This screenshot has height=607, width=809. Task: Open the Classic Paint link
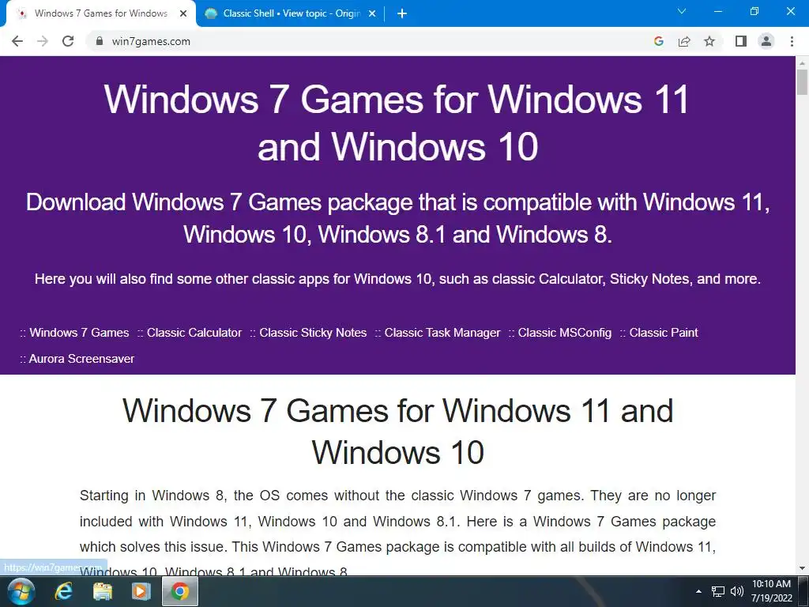[664, 333]
